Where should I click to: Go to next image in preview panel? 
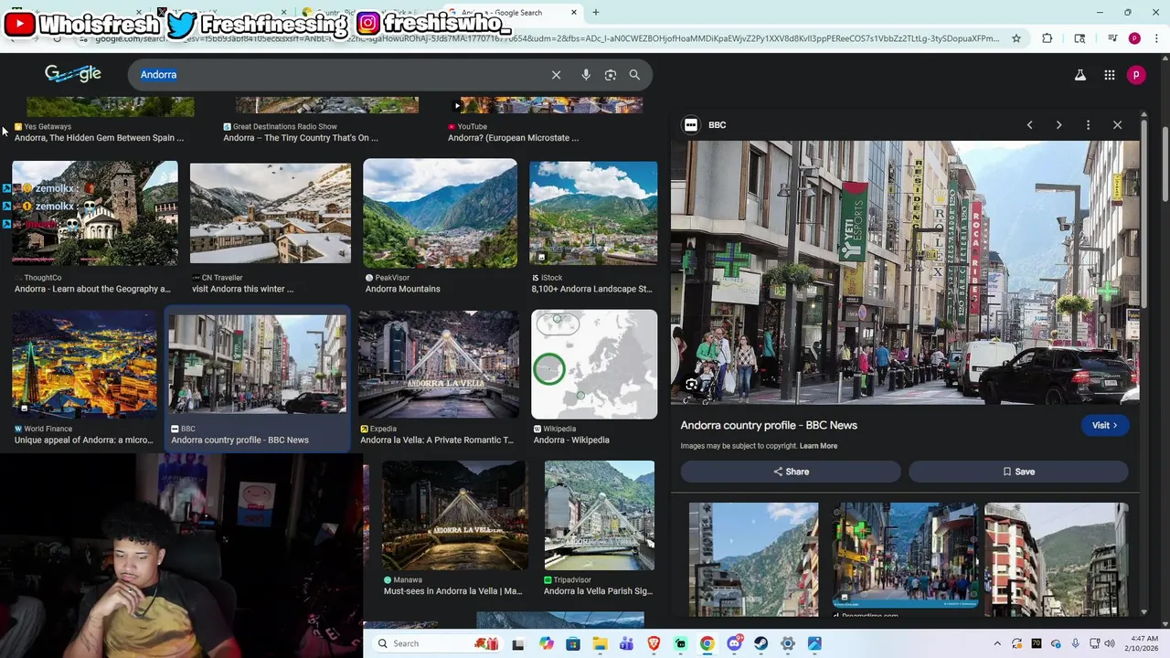[x=1058, y=125]
